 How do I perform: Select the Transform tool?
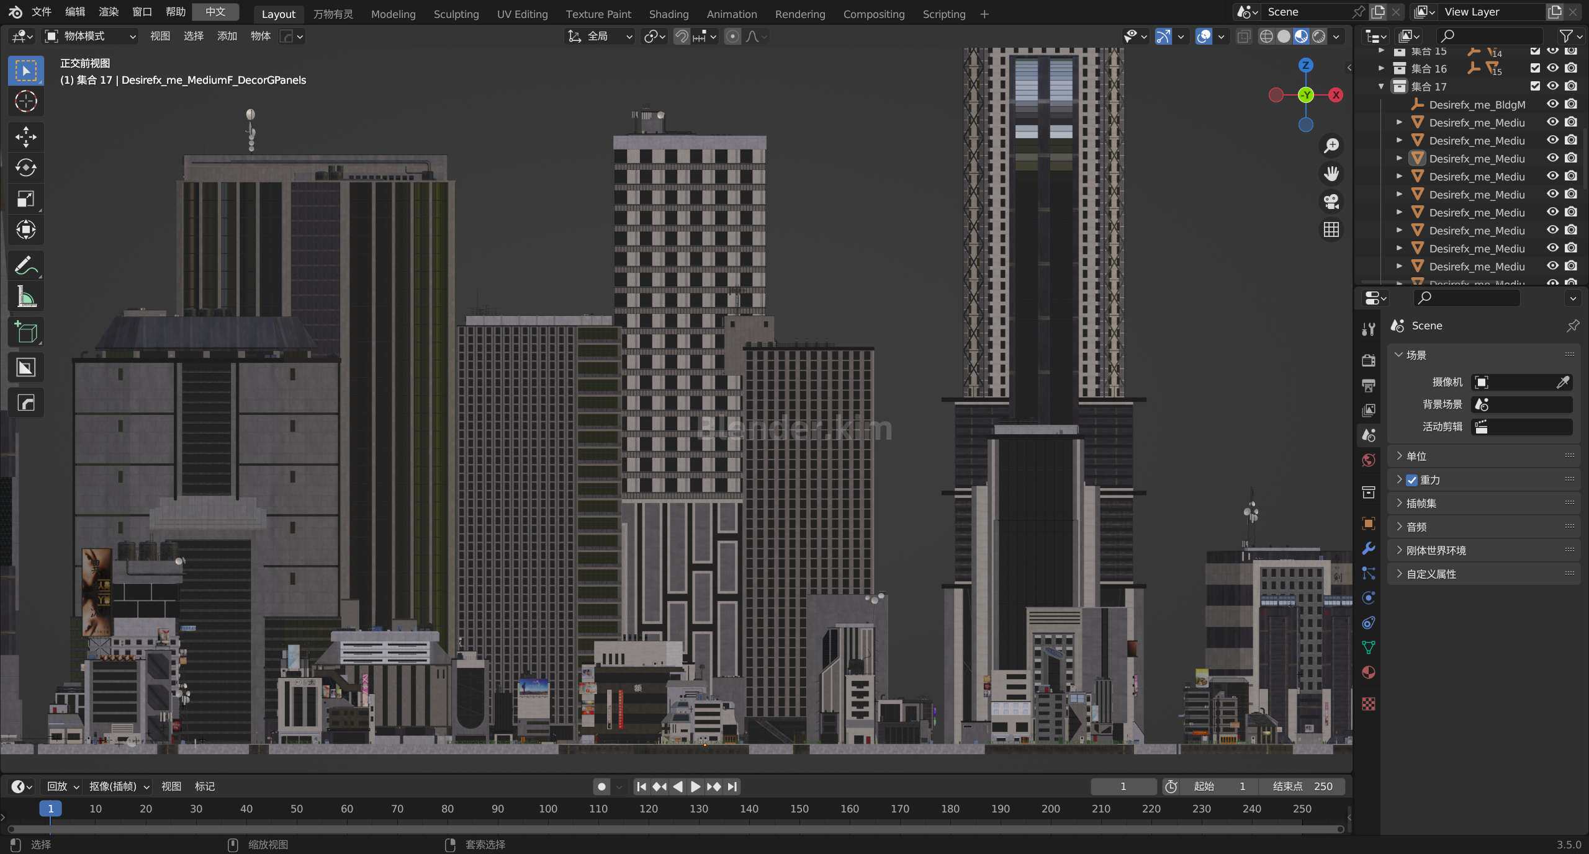pos(25,230)
